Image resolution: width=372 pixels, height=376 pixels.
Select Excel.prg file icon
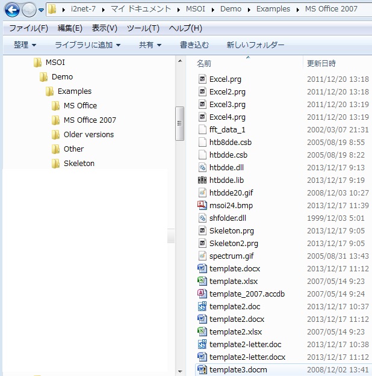click(202, 79)
